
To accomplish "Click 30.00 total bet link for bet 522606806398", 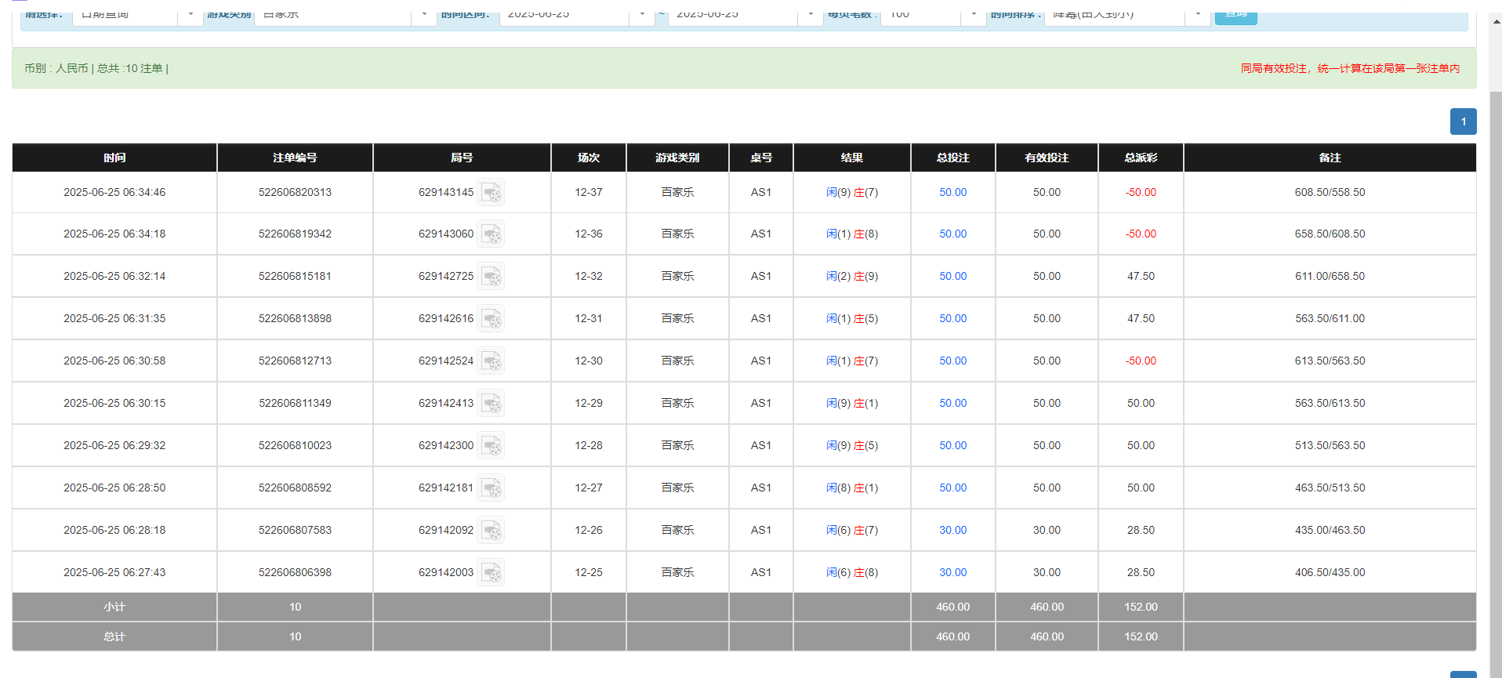I will [952, 573].
